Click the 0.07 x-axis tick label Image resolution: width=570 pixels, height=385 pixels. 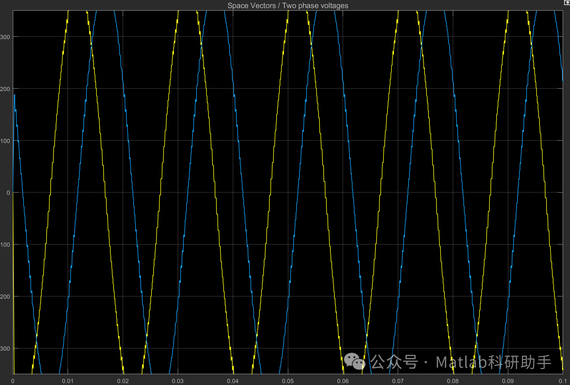pos(398,381)
